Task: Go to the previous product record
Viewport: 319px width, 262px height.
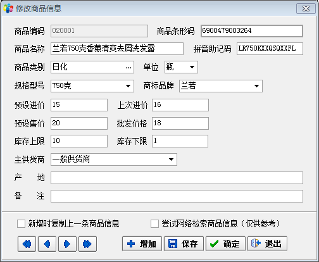Action: (47, 244)
